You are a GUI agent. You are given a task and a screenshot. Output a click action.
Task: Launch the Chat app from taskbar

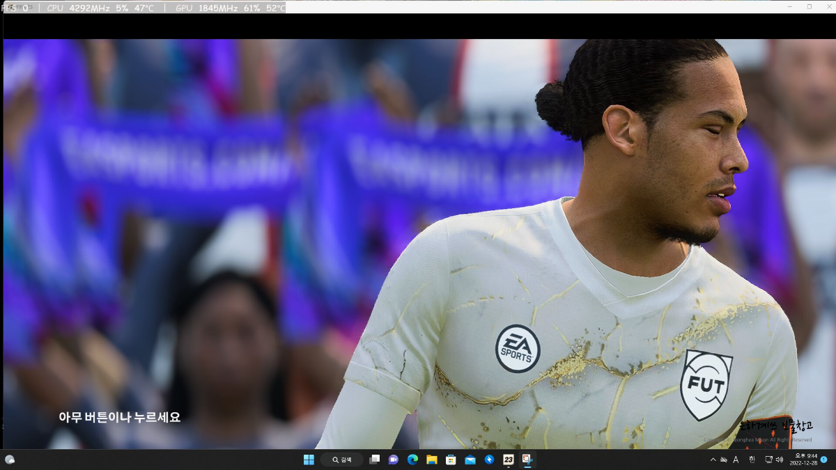point(394,460)
